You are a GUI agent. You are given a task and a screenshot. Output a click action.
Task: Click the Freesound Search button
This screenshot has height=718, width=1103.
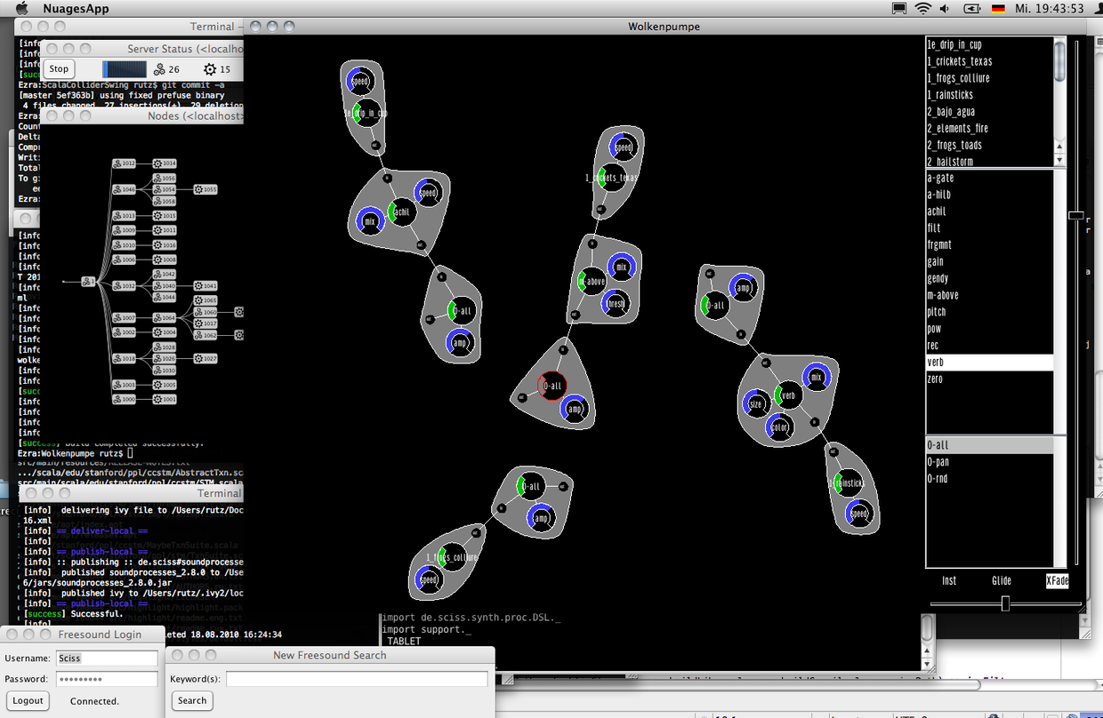coord(191,700)
